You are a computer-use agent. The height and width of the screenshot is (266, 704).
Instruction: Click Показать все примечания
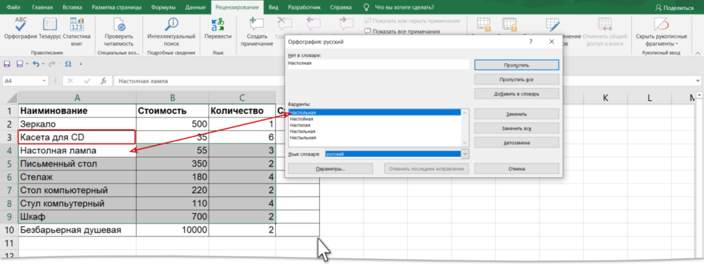click(x=401, y=32)
